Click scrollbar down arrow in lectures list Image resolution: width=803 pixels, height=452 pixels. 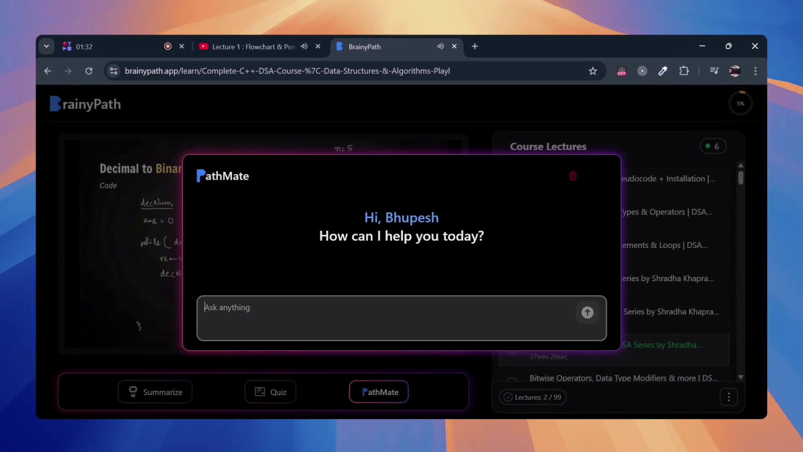tap(741, 377)
